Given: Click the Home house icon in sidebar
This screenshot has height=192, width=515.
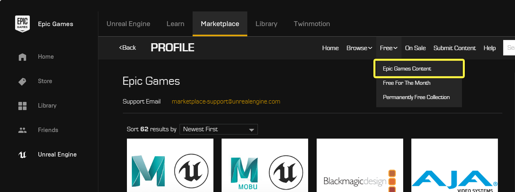Looking at the screenshot, I should pyautogui.click(x=22, y=57).
